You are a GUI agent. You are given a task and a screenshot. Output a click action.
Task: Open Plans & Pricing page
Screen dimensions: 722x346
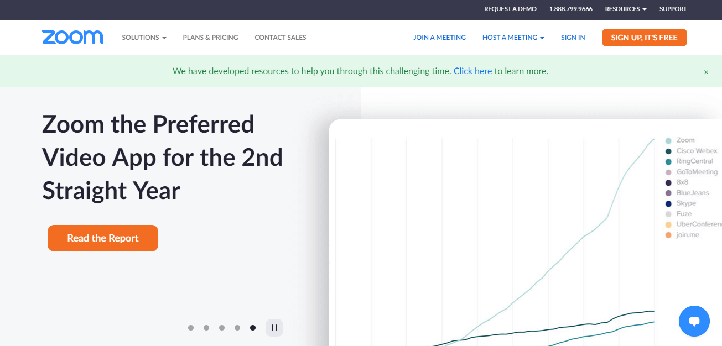pyautogui.click(x=210, y=38)
